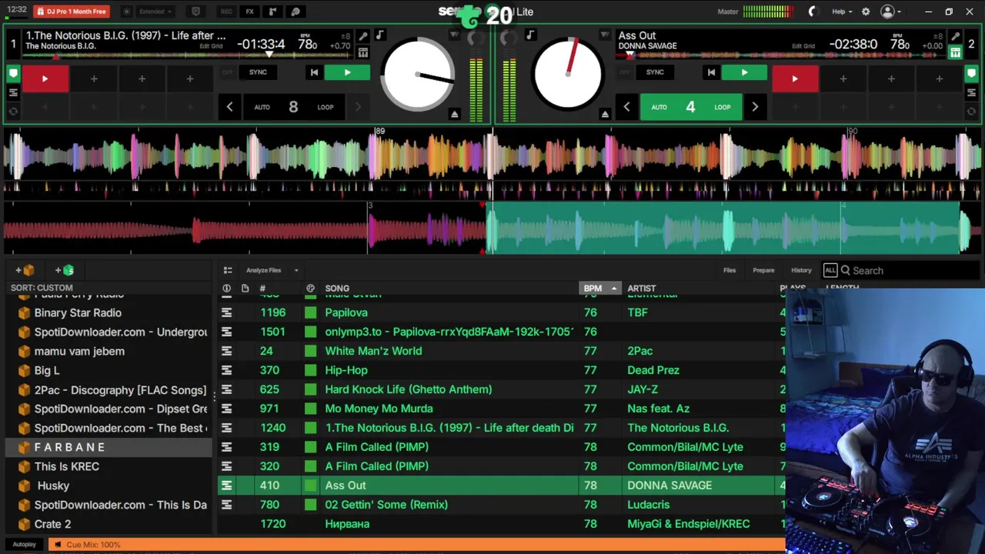Eject the track from deck 1
Screen dimensions: 985x554
coord(454,114)
